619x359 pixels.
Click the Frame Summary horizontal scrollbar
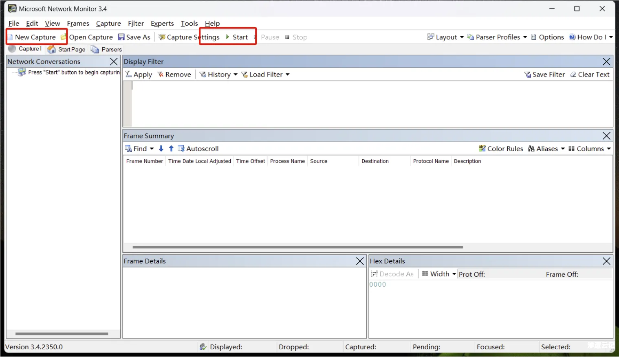point(297,247)
